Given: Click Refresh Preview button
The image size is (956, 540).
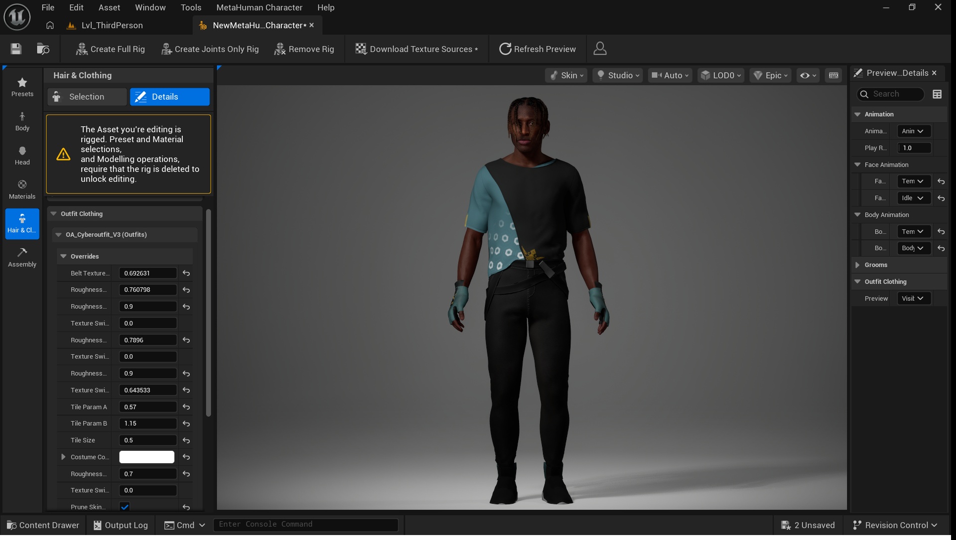Looking at the screenshot, I should click(x=537, y=49).
